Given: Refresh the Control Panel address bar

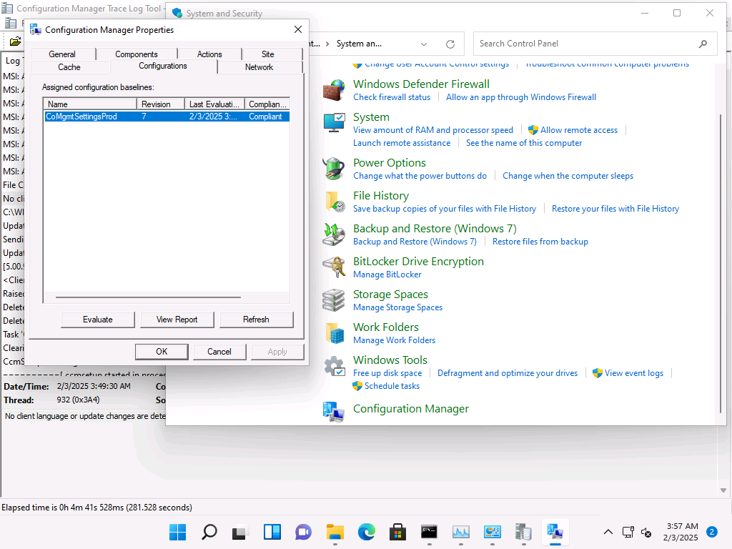Looking at the screenshot, I should tap(450, 44).
